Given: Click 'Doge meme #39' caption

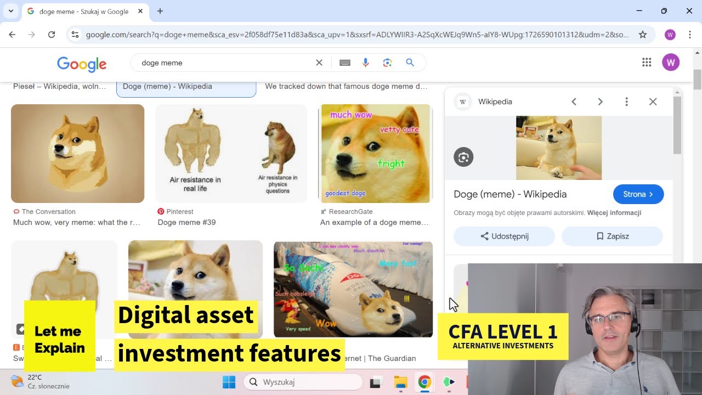Looking at the screenshot, I should pos(186,222).
